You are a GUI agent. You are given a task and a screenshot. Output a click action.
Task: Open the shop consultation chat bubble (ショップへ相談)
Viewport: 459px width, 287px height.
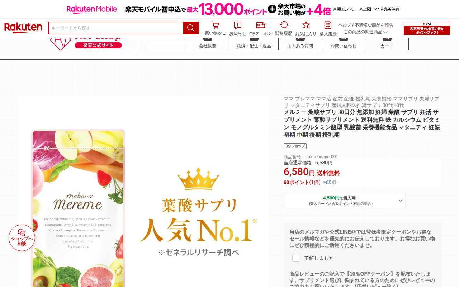click(22, 238)
